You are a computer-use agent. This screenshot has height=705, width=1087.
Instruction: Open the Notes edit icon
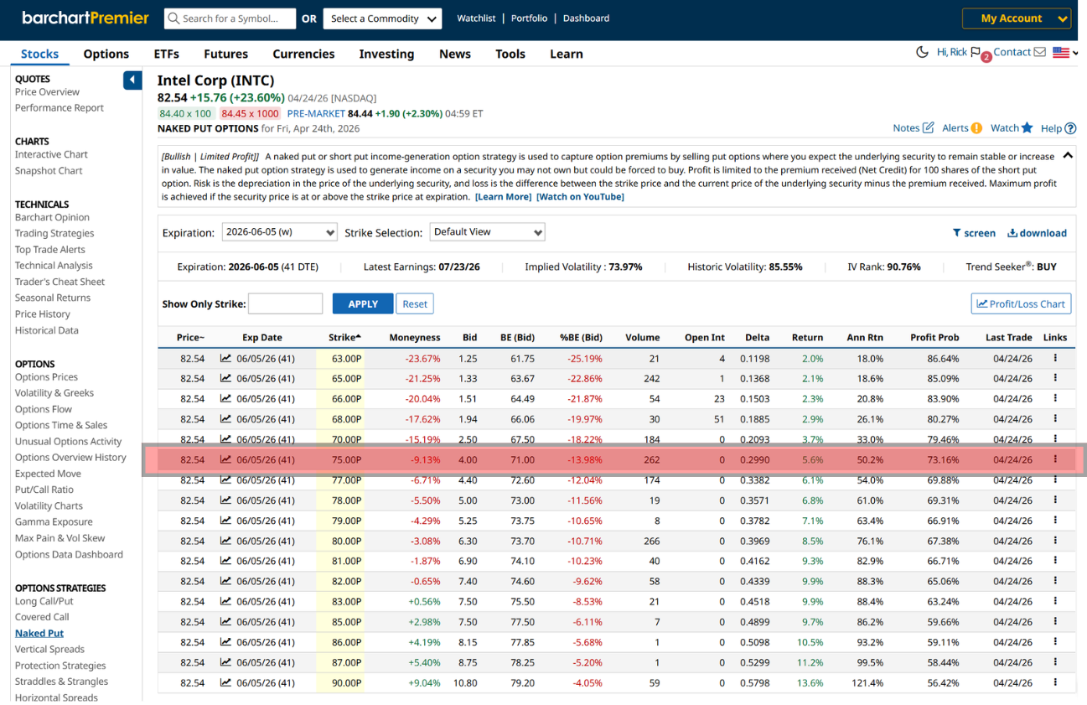(928, 128)
